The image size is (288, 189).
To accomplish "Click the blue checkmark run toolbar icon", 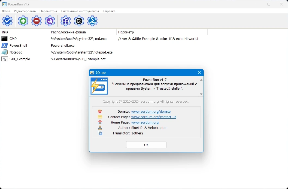I will [x=7, y=21].
